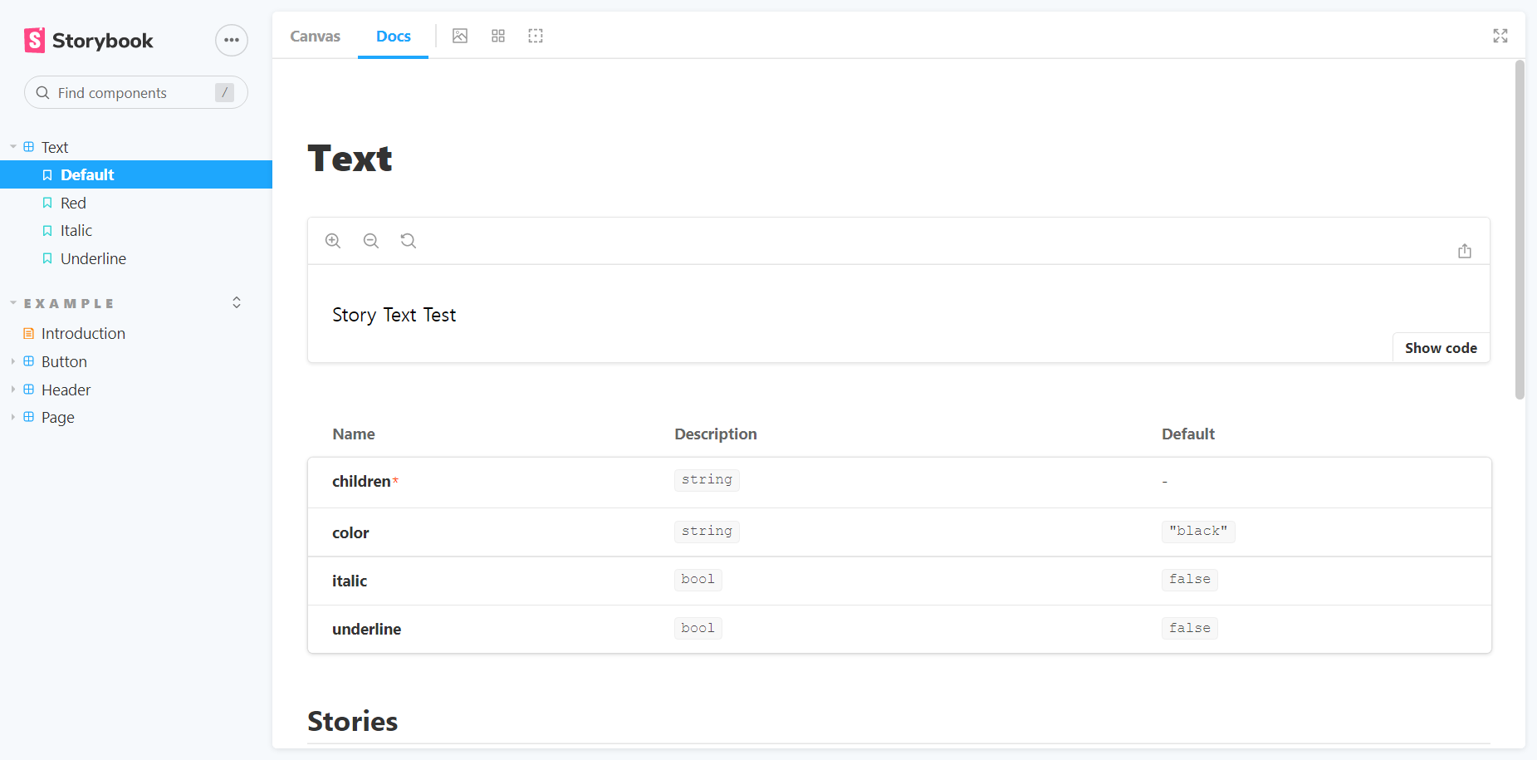Toggle the outline tool in toolbar
This screenshot has height=760, width=1537.
point(536,36)
